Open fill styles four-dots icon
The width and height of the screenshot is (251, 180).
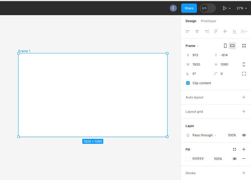click(x=234, y=149)
